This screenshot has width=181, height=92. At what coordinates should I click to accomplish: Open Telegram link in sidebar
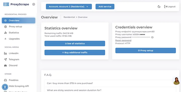coord(14,59)
